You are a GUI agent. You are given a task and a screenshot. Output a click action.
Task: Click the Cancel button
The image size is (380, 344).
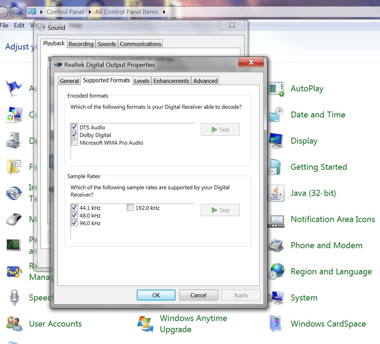(x=198, y=295)
